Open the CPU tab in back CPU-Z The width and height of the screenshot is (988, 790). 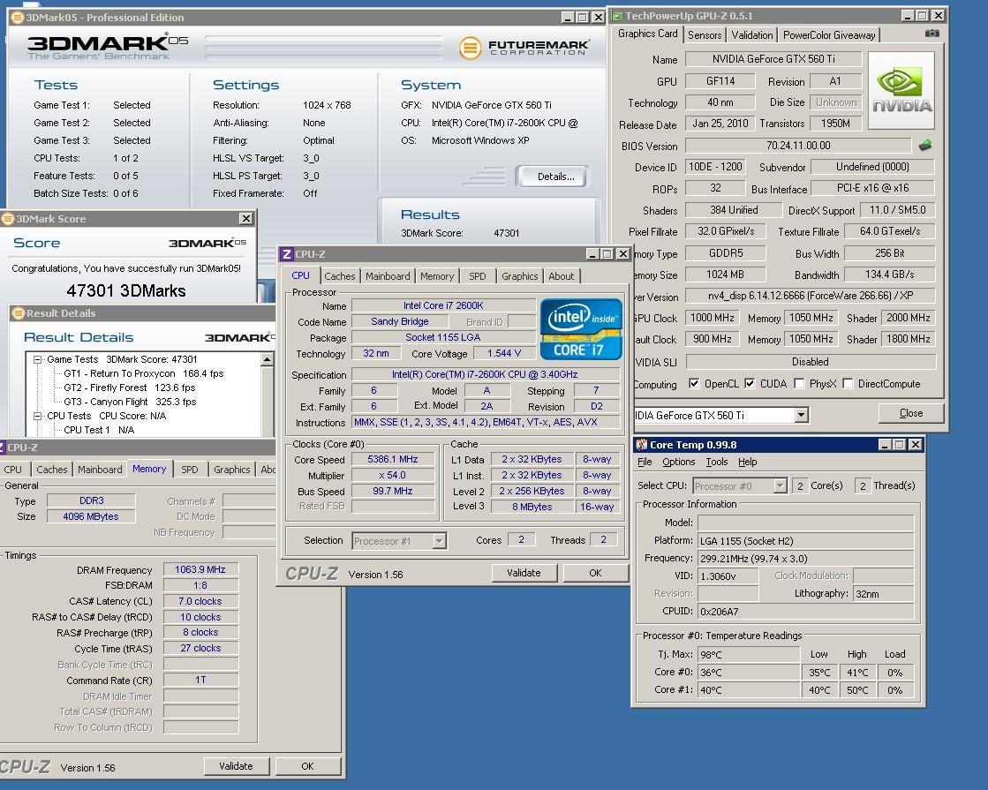[x=12, y=470]
